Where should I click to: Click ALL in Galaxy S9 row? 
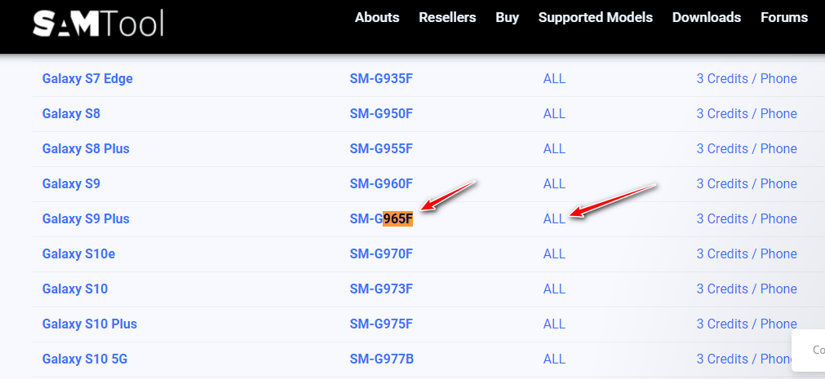[x=554, y=184]
